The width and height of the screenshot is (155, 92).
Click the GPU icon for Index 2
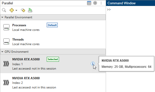point(6,82)
